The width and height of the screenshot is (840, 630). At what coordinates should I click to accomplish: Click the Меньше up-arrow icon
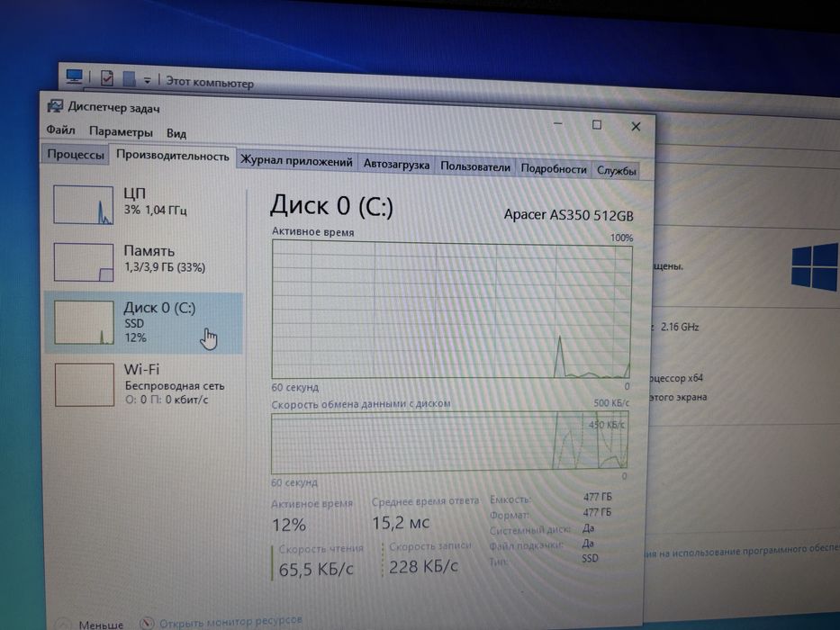[x=63, y=625]
